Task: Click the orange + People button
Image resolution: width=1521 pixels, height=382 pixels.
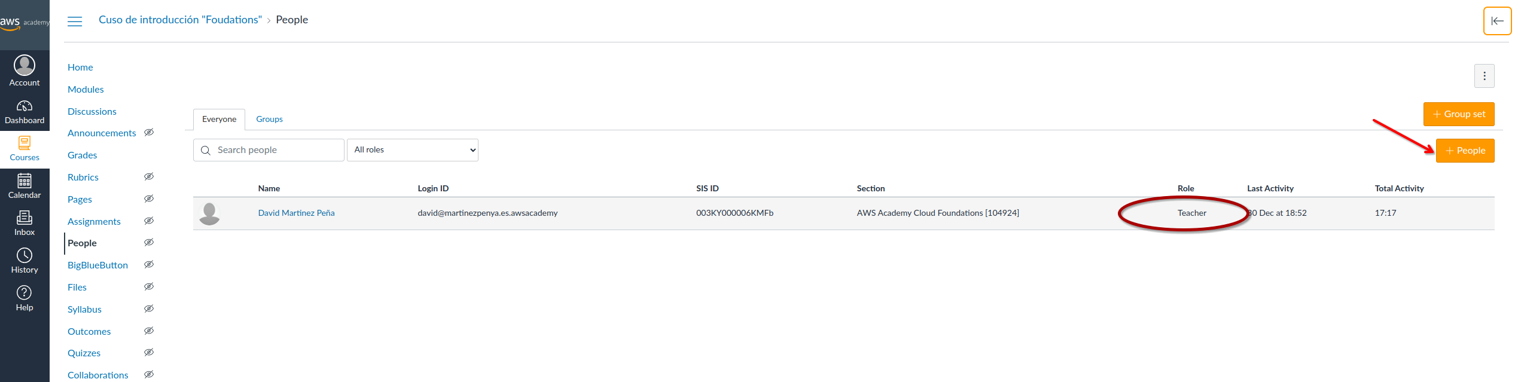Action: [1465, 151]
